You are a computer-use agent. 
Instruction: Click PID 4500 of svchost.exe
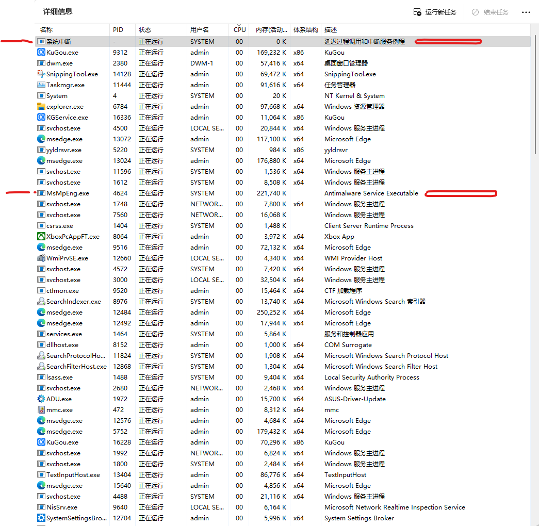[120, 128]
